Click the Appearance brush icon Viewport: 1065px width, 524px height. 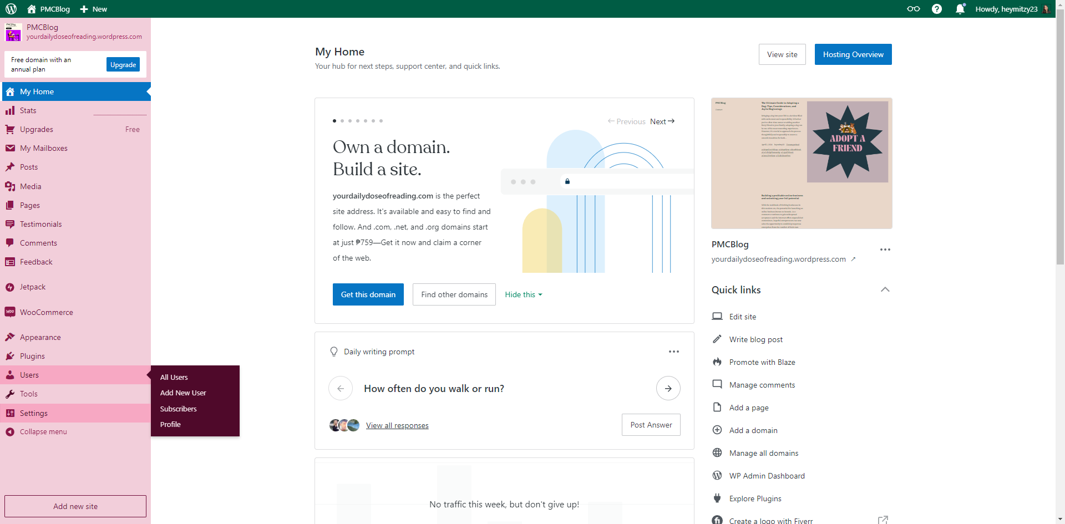[x=10, y=337]
